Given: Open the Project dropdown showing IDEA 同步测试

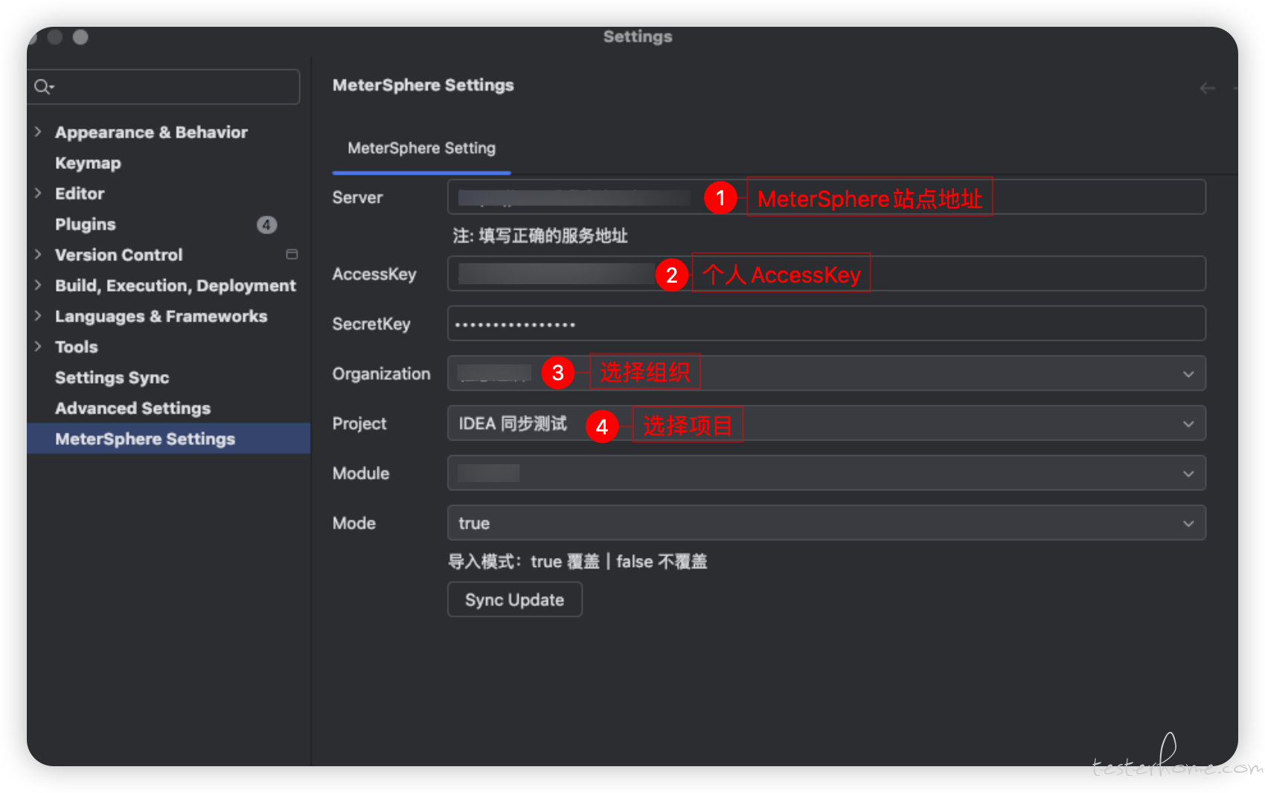Looking at the screenshot, I should click(x=826, y=423).
